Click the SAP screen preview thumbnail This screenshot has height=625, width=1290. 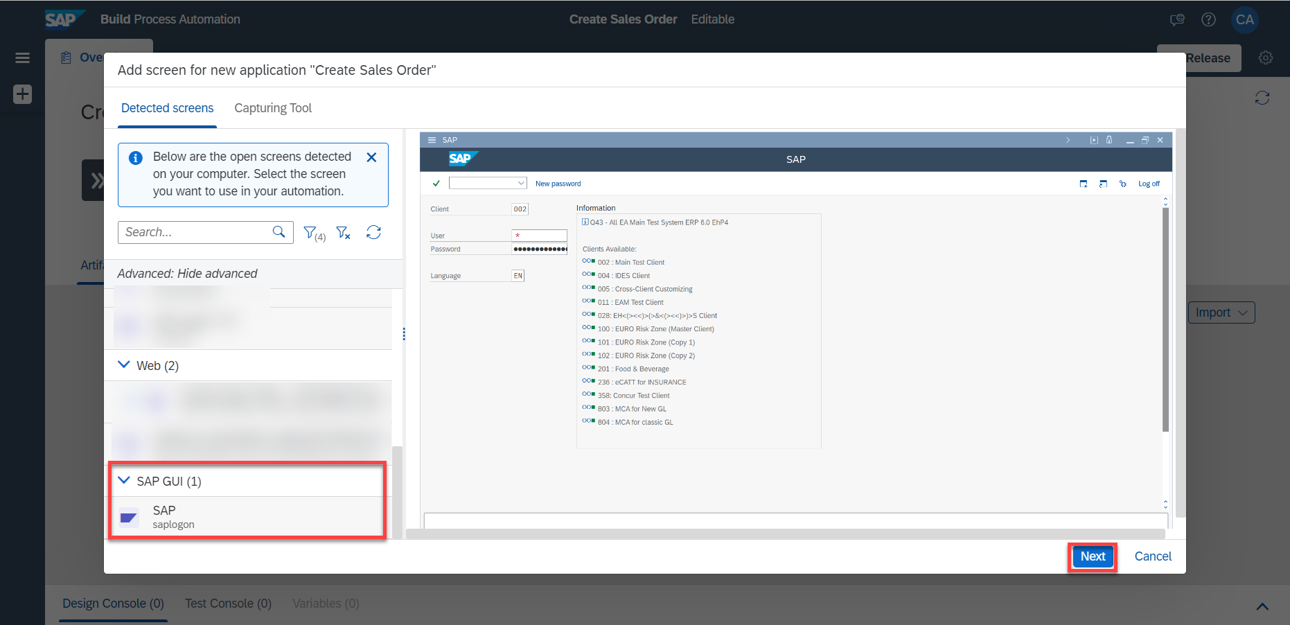point(795,330)
